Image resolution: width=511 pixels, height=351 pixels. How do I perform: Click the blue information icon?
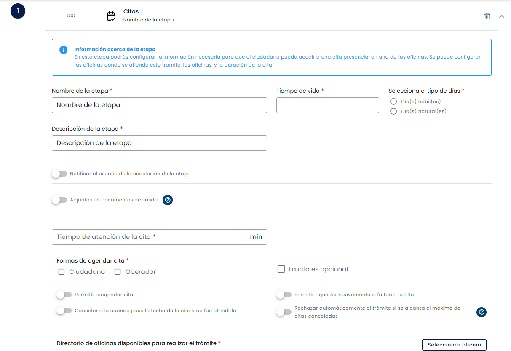click(x=63, y=50)
